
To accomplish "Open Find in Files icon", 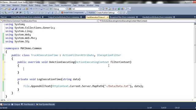I will click(x=70, y=9).
